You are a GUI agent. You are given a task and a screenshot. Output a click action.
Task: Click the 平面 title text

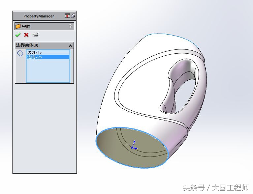(26, 26)
